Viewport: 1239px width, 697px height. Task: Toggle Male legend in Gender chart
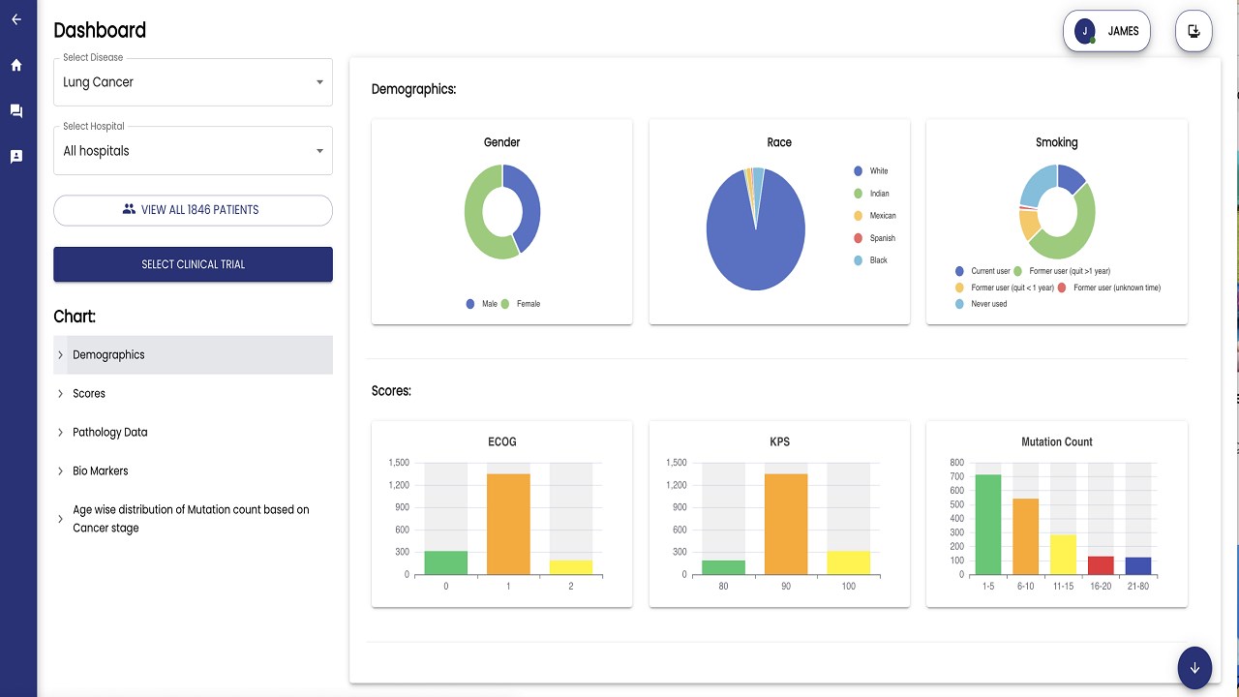coord(481,304)
